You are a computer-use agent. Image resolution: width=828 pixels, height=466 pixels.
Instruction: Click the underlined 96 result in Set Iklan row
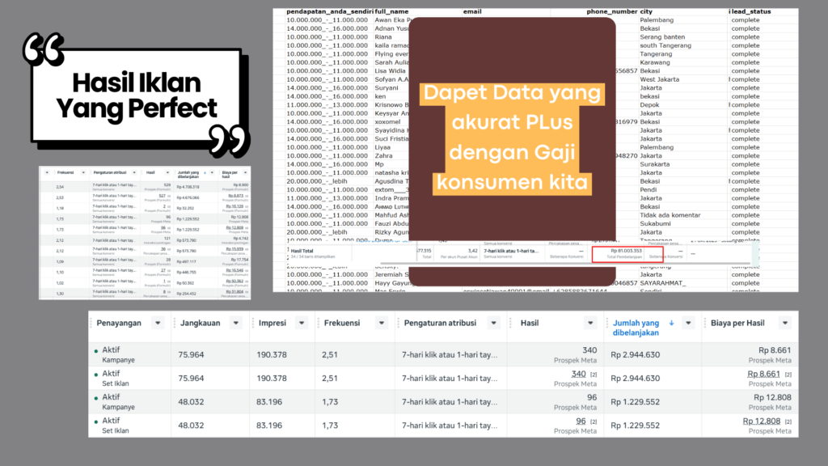(581, 421)
